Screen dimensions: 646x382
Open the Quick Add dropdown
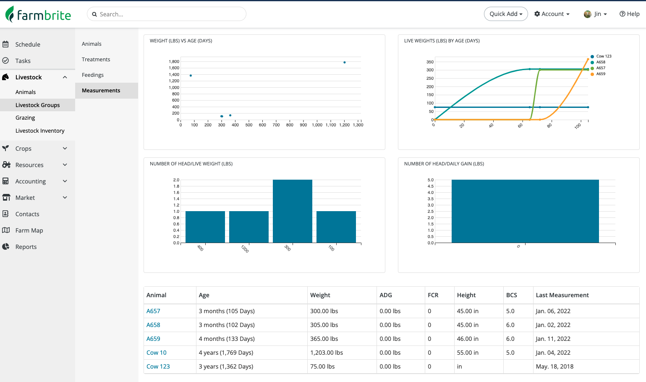tap(506, 14)
